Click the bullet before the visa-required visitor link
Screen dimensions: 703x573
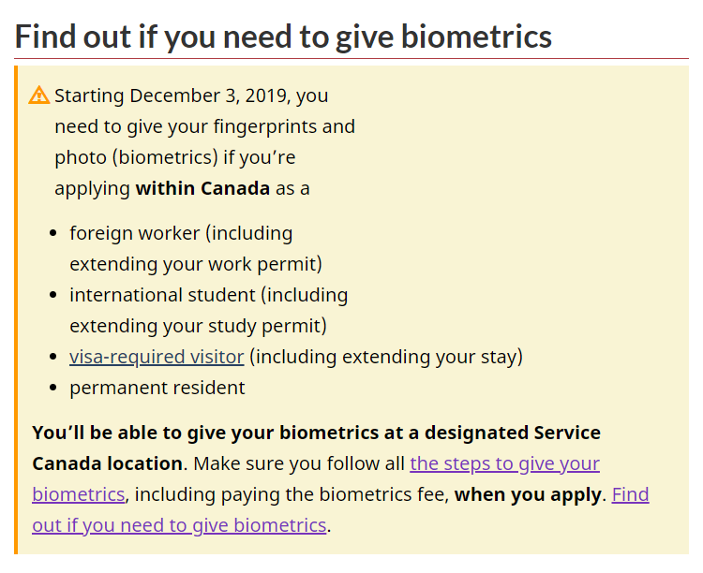(x=55, y=357)
